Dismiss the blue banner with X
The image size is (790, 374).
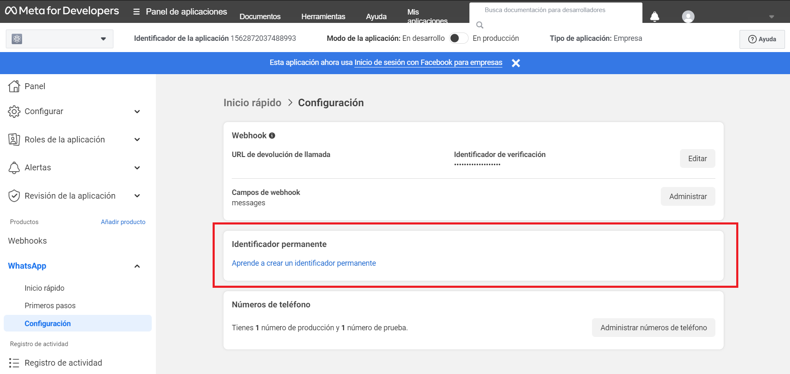[516, 63]
